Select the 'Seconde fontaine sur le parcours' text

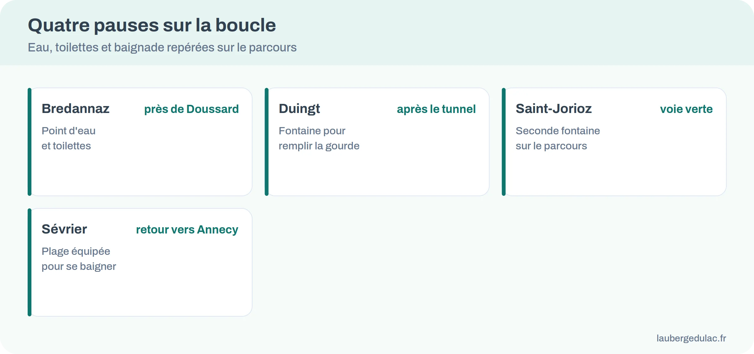click(x=558, y=138)
